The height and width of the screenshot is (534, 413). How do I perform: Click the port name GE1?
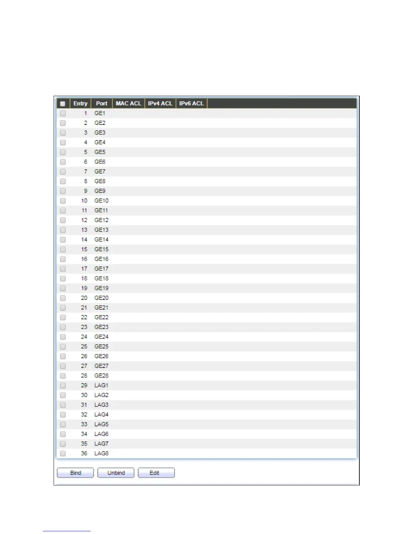(100, 113)
